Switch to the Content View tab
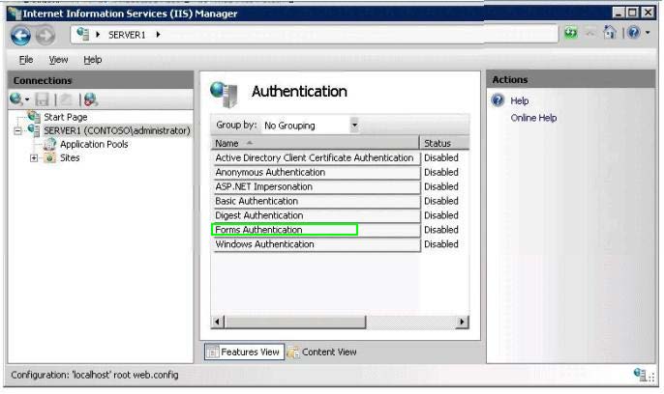The width and height of the screenshot is (664, 394). click(322, 352)
